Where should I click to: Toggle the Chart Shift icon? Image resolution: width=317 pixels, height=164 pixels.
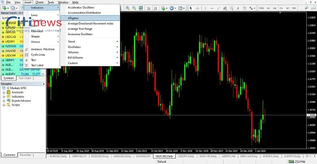(x=155, y=8)
